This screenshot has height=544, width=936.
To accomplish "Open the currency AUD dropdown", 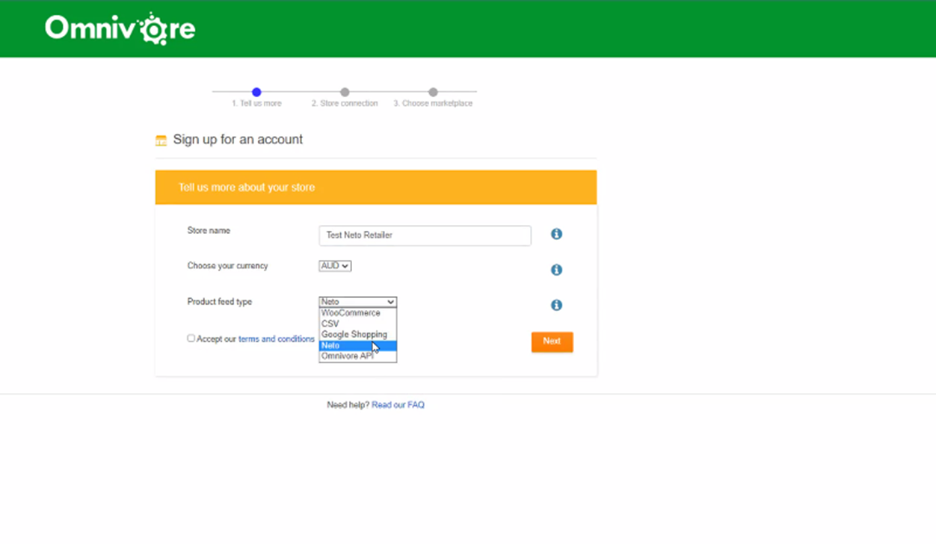I will 334,265.
